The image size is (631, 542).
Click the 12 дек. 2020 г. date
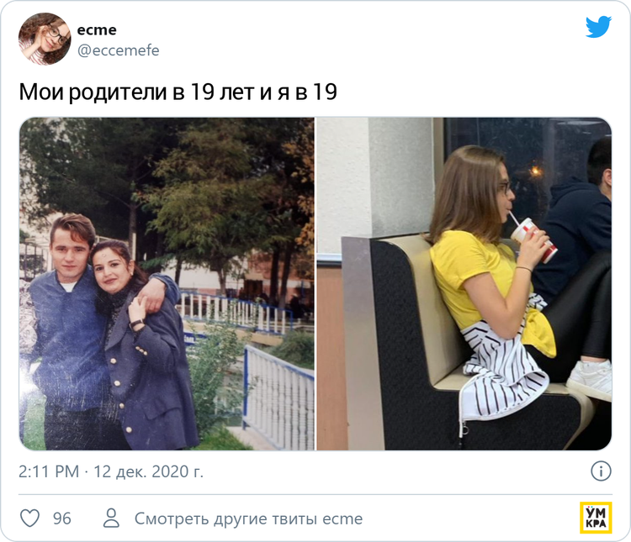click(x=148, y=471)
